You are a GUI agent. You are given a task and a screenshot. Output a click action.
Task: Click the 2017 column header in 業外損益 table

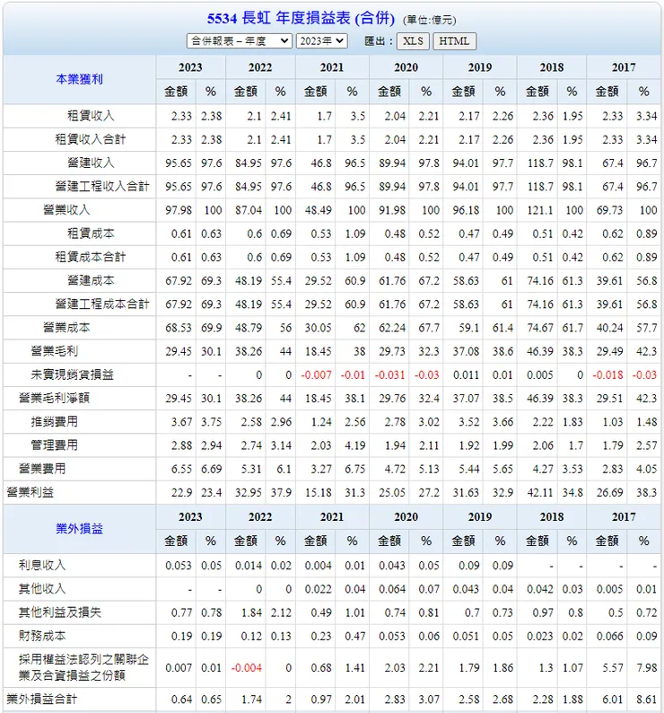click(624, 517)
